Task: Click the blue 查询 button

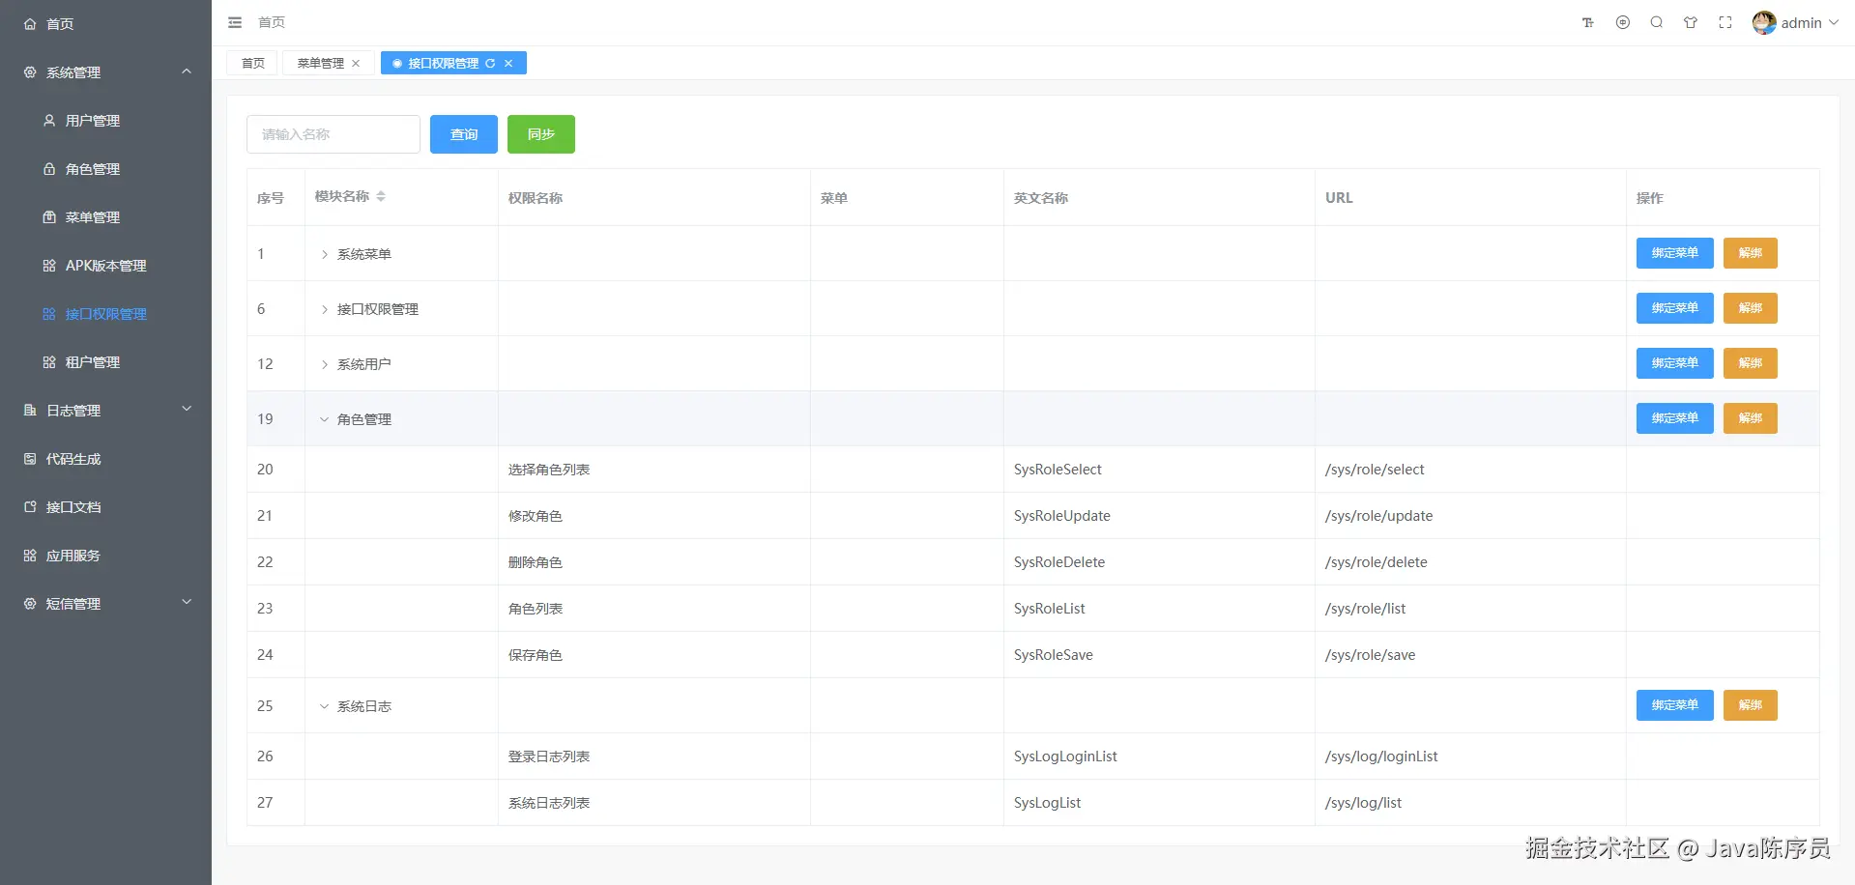Action: tap(464, 134)
